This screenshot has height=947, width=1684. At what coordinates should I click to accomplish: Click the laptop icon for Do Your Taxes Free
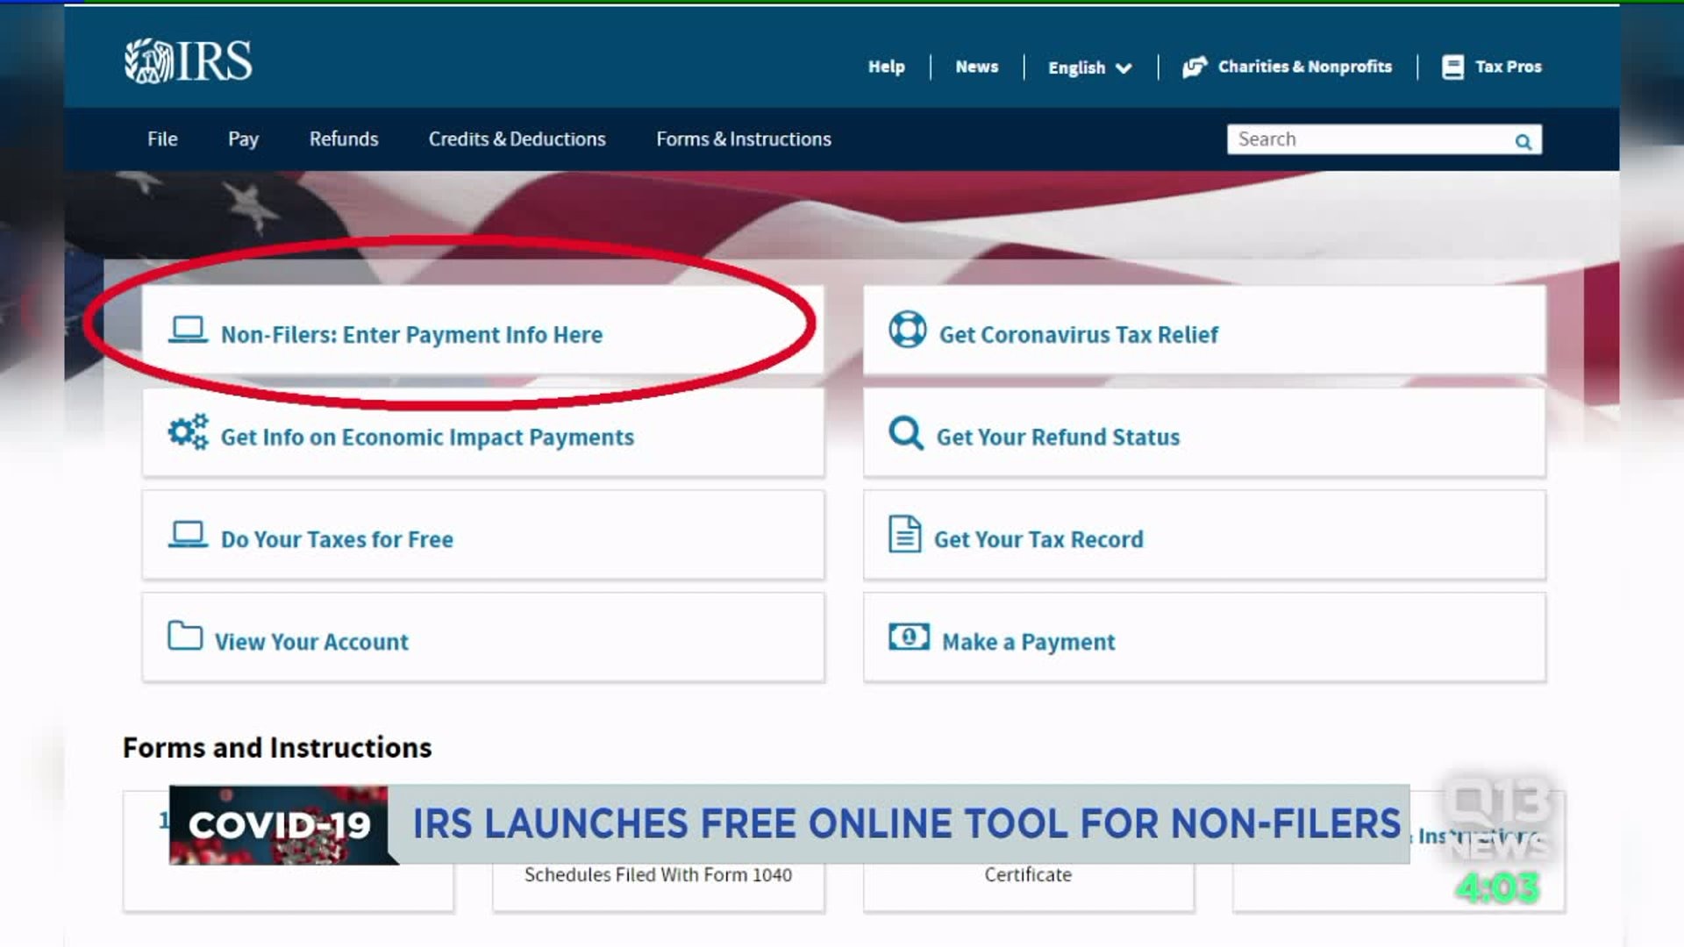188,535
